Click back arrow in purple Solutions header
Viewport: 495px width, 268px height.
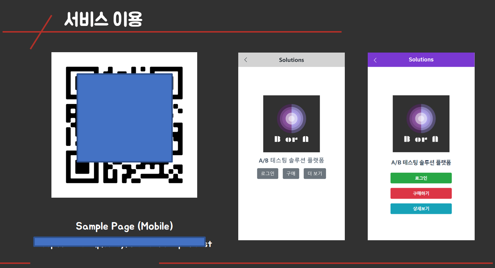click(375, 60)
